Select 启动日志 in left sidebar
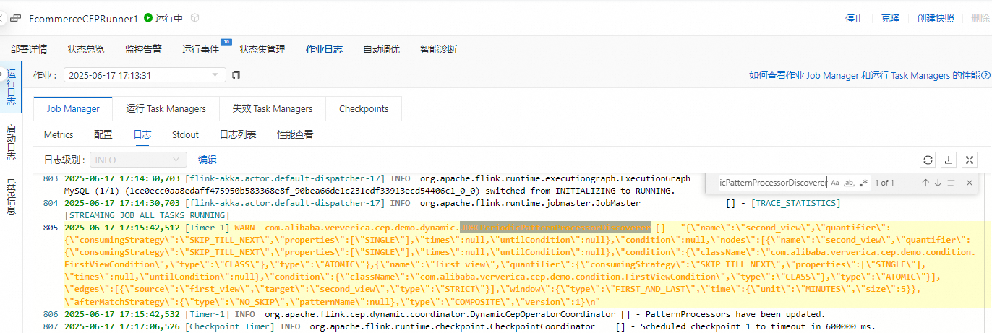The image size is (992, 333). pos(12,142)
